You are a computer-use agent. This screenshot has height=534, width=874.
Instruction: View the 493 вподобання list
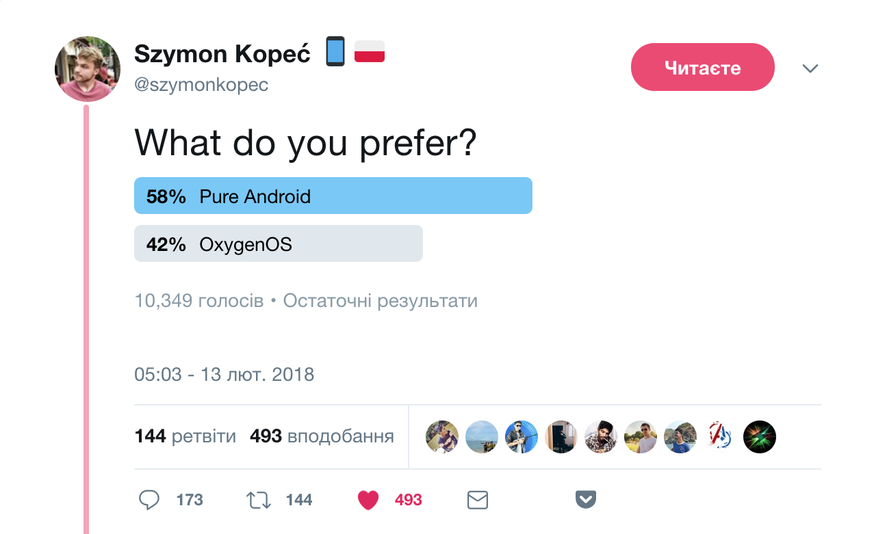click(x=322, y=436)
